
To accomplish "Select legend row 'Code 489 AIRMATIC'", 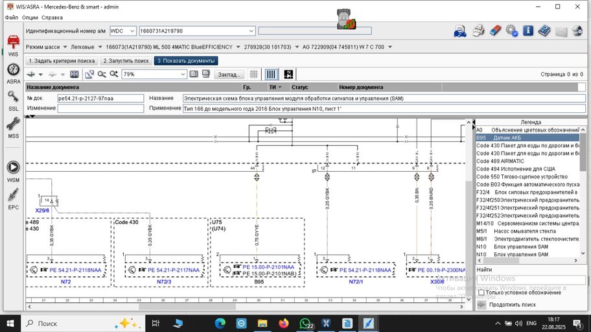I will point(527,161).
